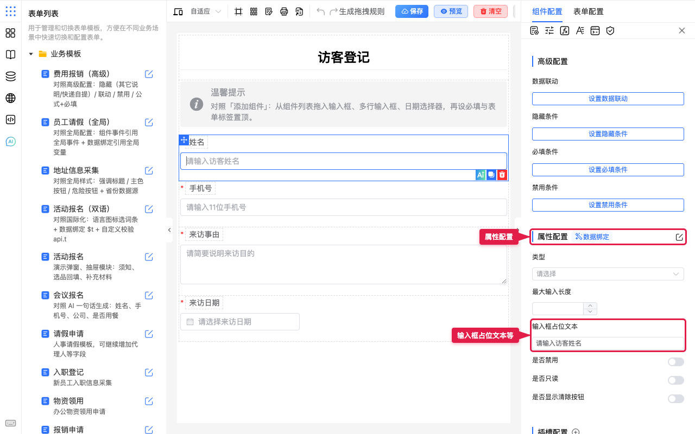Click 设置隐藏条件 button
The height and width of the screenshot is (434, 695).
[608, 134]
